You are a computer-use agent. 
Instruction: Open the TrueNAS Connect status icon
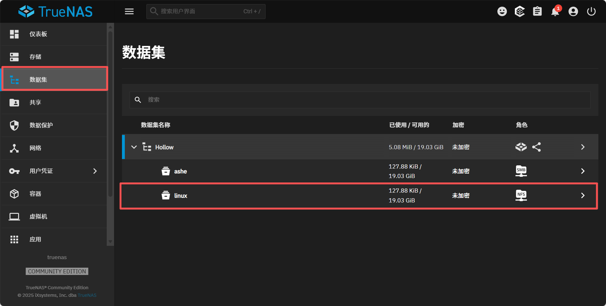click(x=520, y=11)
